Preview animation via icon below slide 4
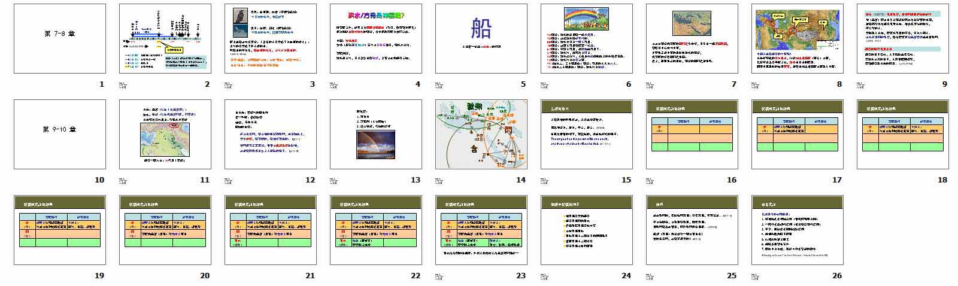Image resolution: width=958 pixels, height=286 pixels. point(335,84)
